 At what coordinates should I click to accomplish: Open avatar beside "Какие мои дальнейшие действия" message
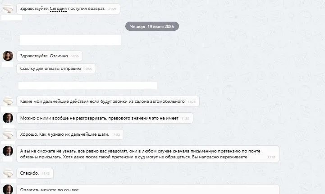(8, 101)
